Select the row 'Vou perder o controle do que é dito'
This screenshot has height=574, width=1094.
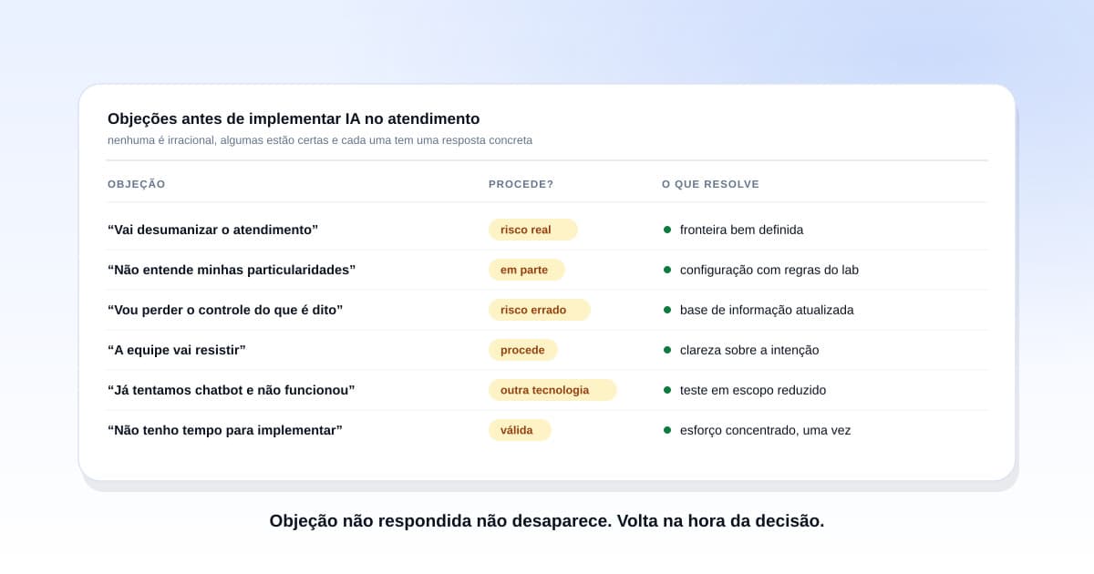pyautogui.click(x=547, y=310)
